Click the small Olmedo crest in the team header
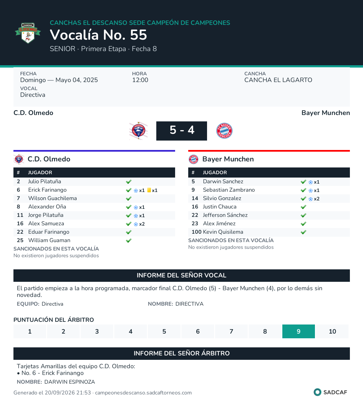 coord(19,159)
